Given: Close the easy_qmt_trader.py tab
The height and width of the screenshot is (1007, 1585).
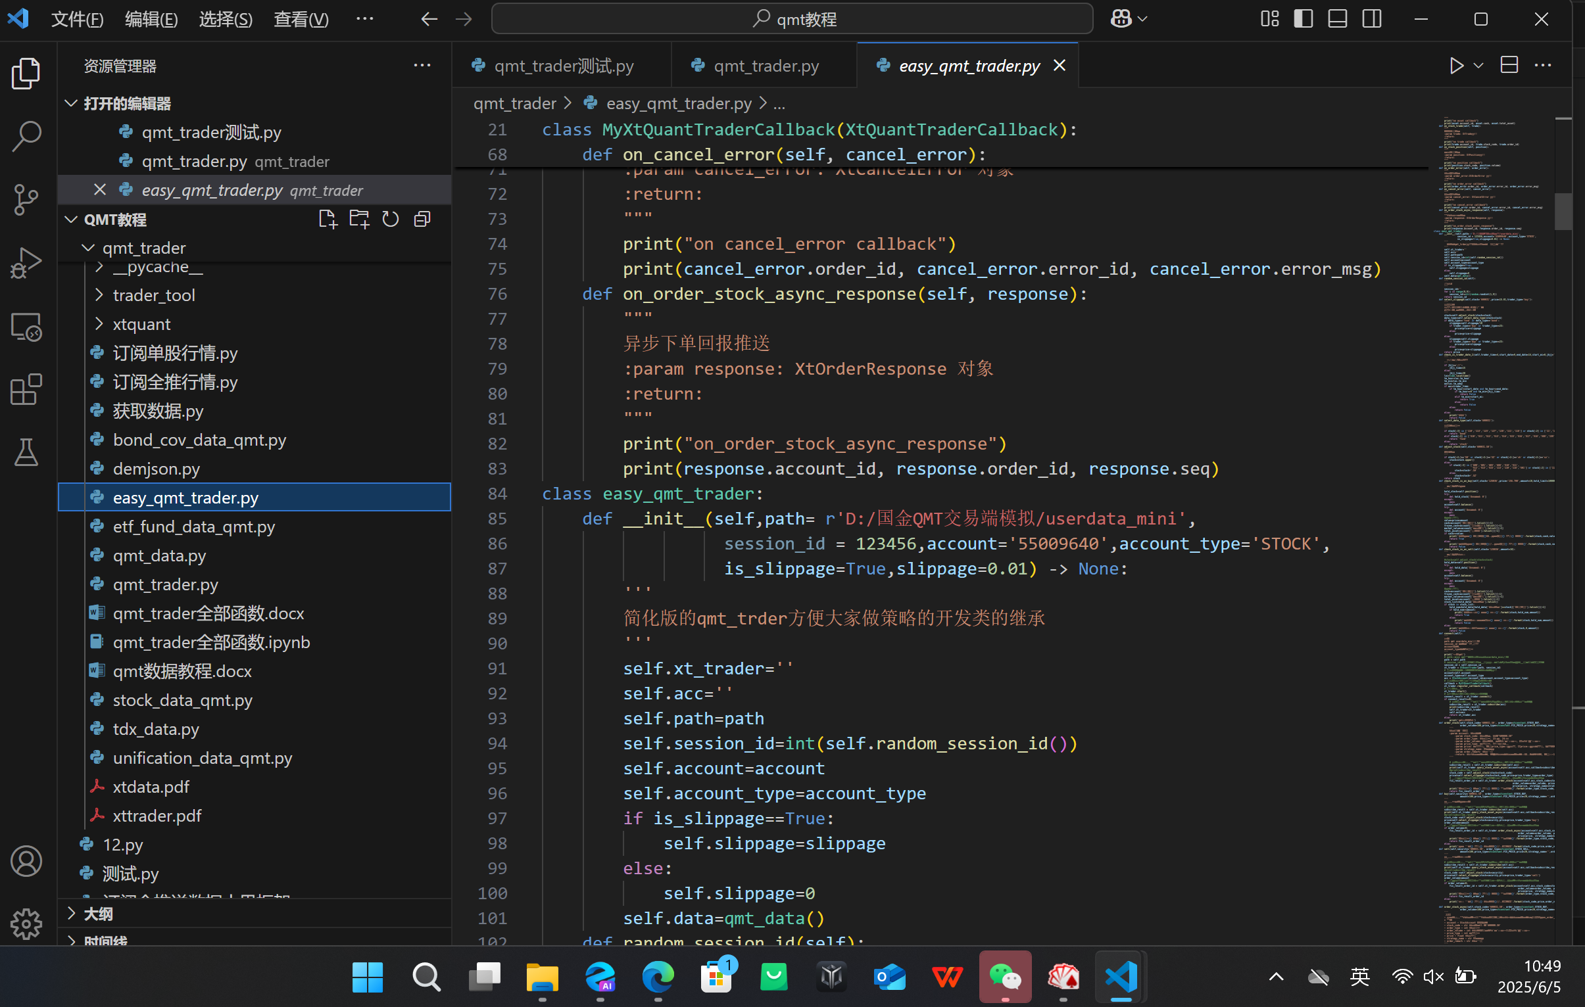Looking at the screenshot, I should [1059, 66].
